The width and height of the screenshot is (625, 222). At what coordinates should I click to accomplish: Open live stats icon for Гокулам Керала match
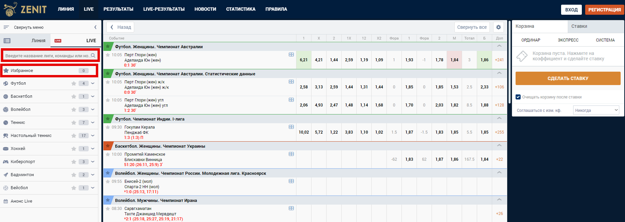pos(291,127)
